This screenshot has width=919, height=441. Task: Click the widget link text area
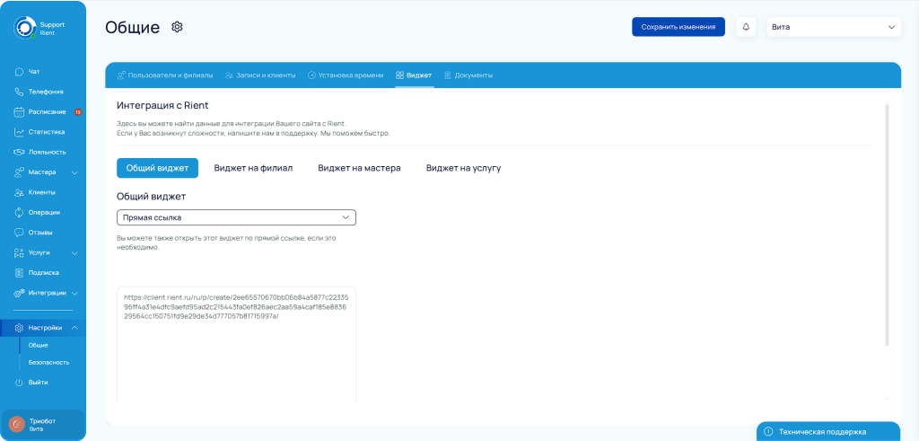click(x=236, y=341)
